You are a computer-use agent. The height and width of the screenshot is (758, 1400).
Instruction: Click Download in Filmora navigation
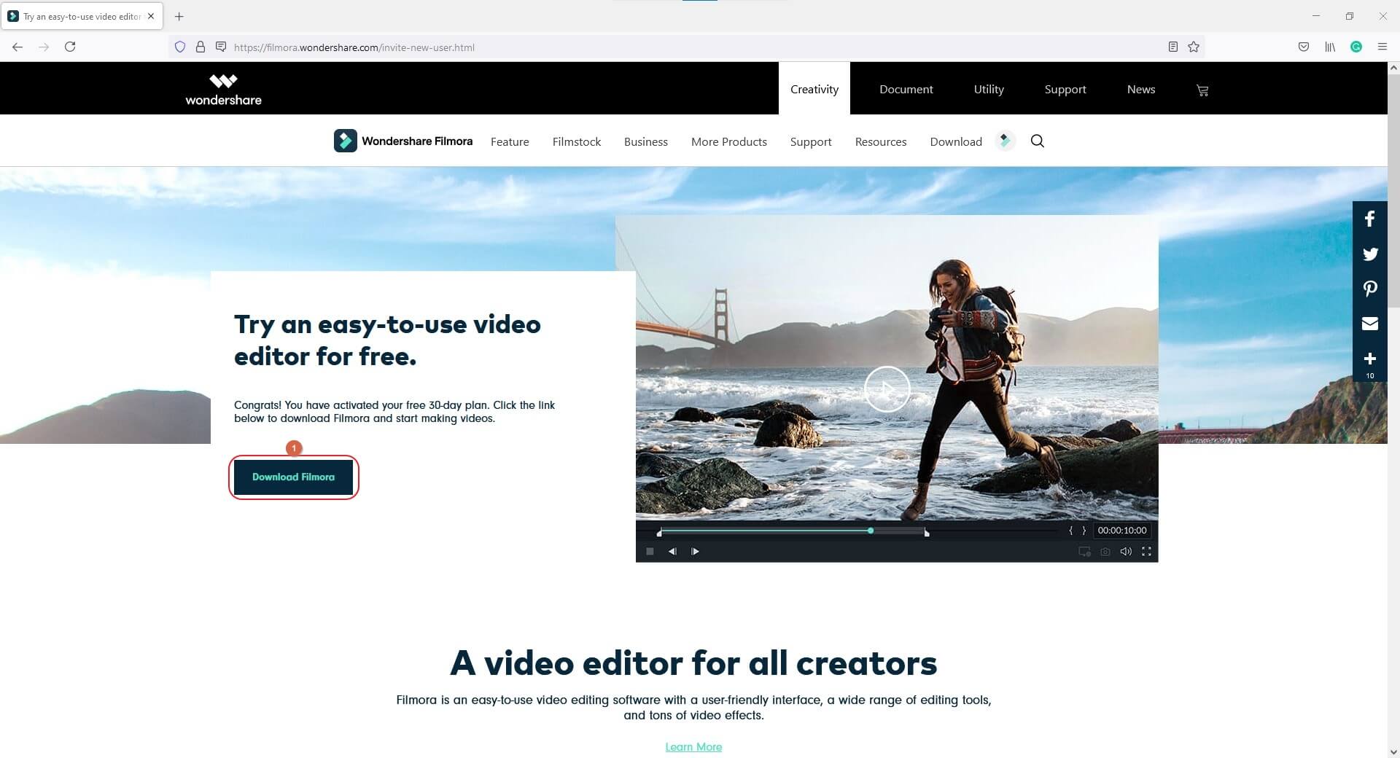coord(956,141)
